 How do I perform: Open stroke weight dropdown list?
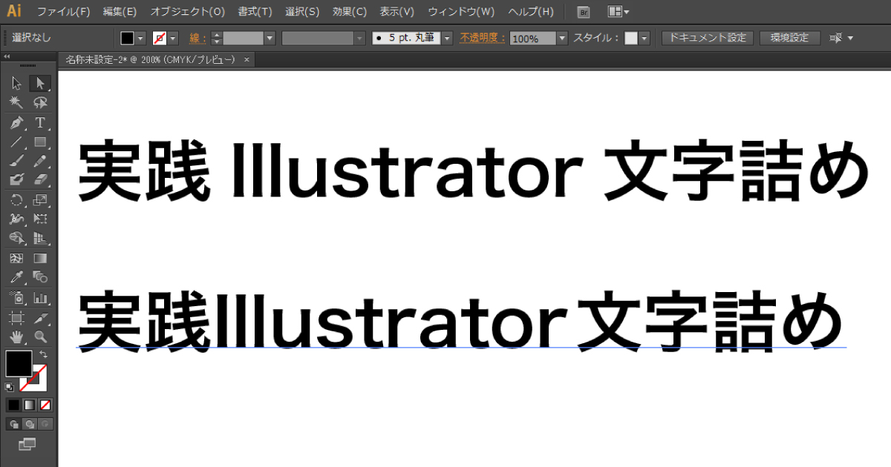[x=270, y=38]
